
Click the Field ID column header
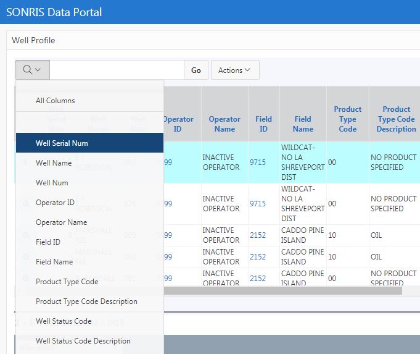(x=263, y=124)
